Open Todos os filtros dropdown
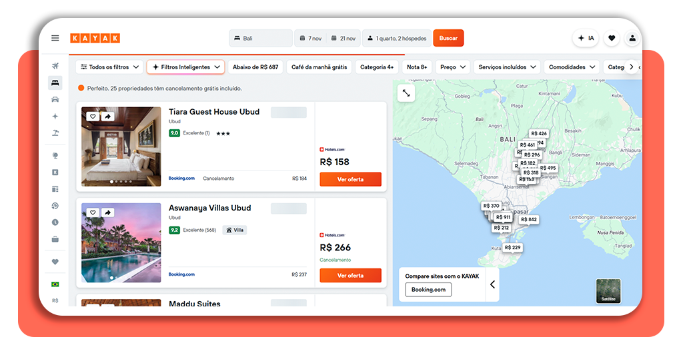Screen dimensions: 683x357 click(x=110, y=67)
